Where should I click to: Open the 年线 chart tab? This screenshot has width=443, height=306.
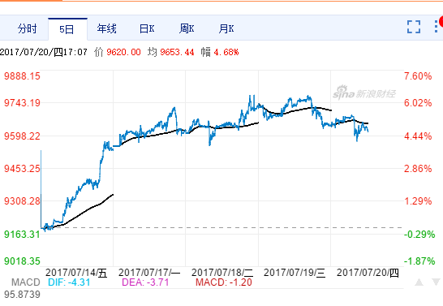click(106, 29)
